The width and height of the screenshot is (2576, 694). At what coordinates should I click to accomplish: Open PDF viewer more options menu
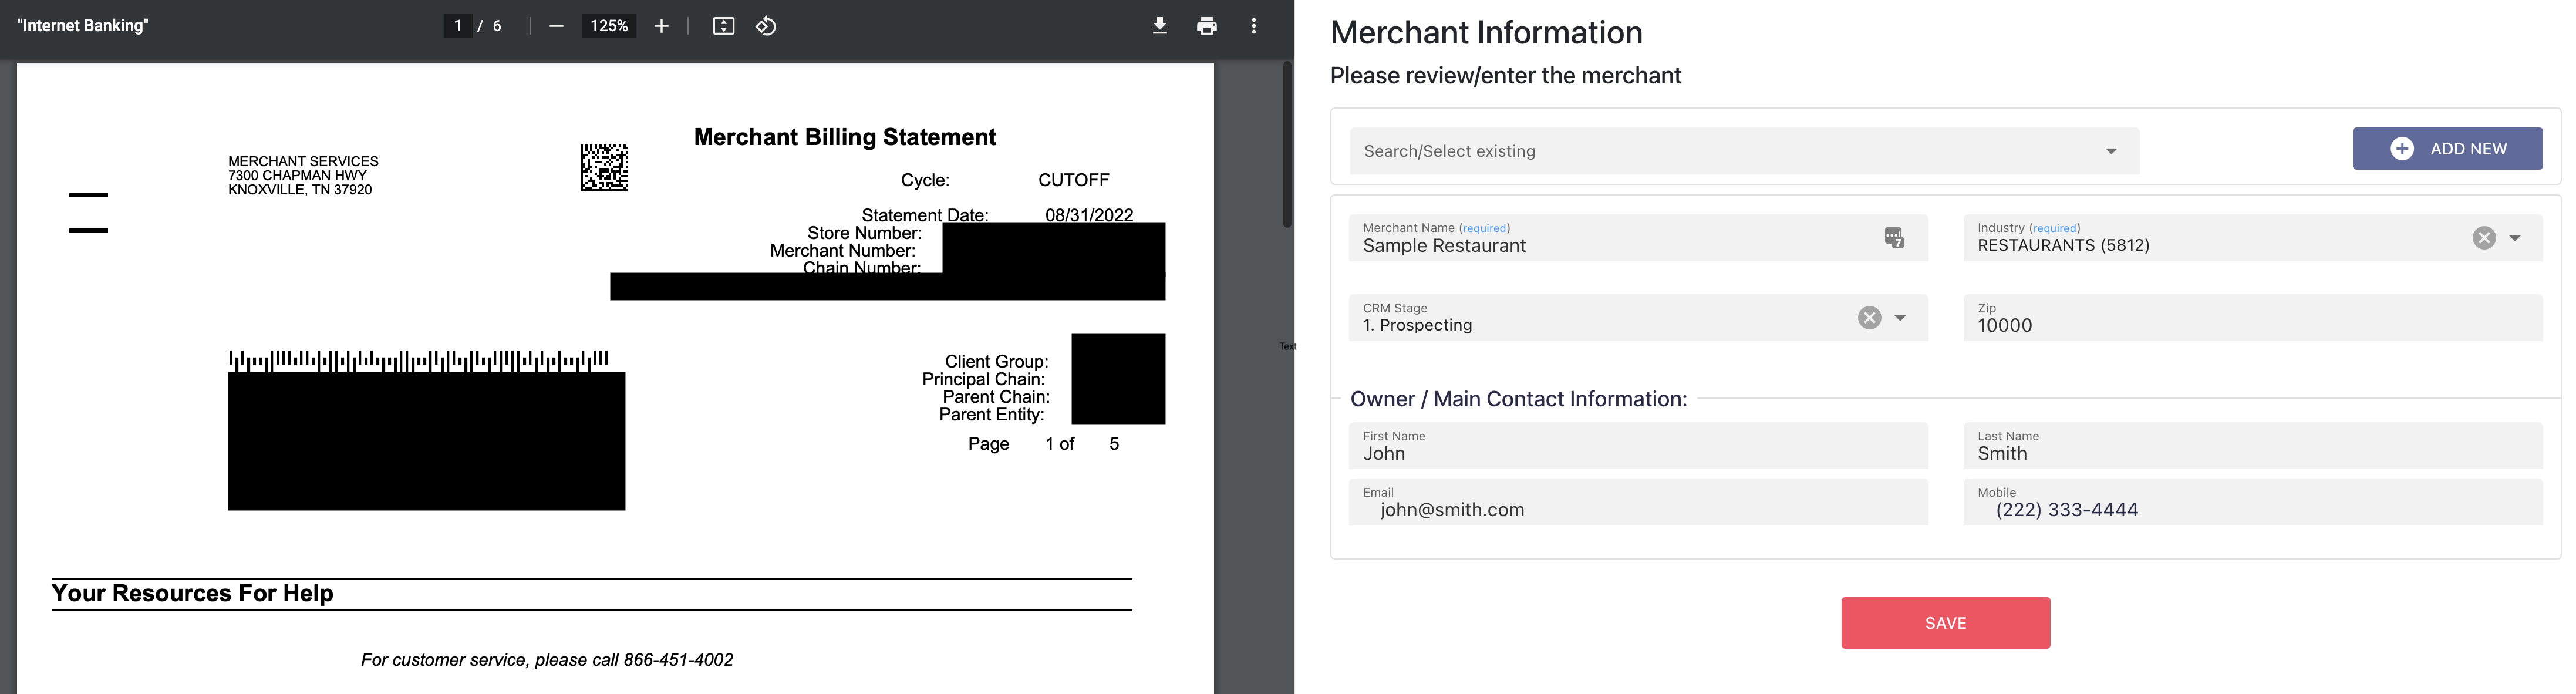1253,26
